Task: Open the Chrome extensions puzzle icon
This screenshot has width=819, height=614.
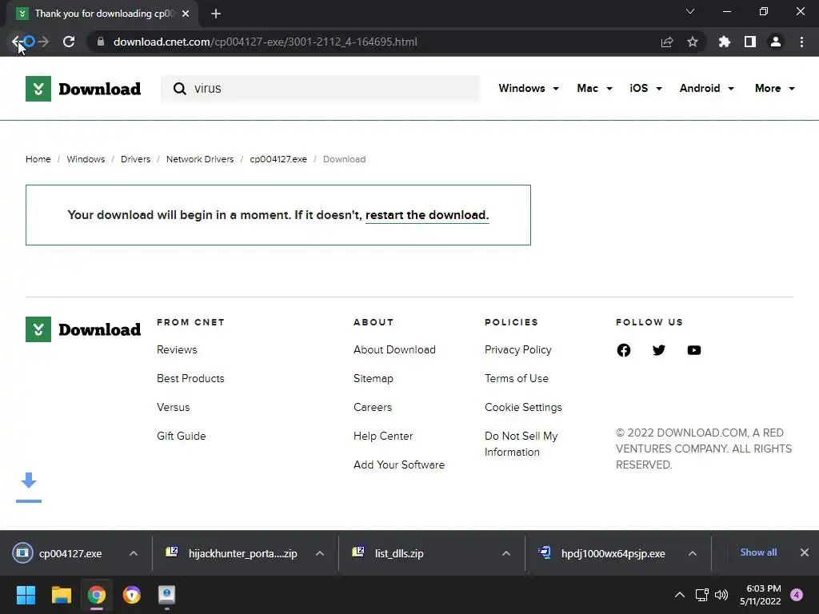Action: pyautogui.click(x=725, y=42)
